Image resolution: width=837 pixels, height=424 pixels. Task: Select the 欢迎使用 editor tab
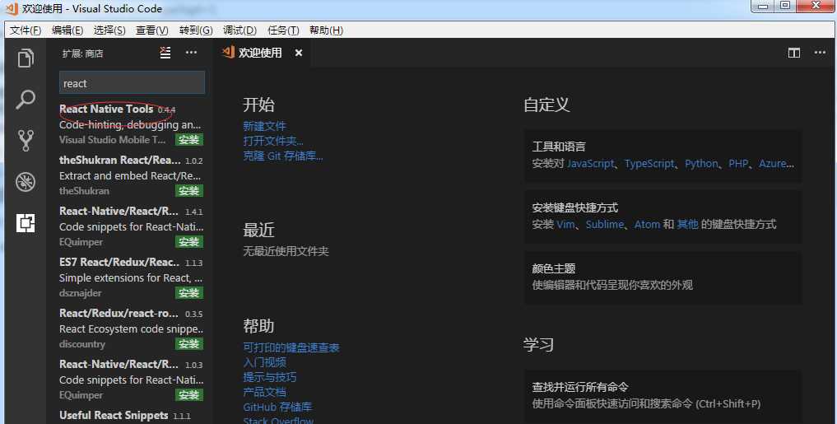tap(263, 53)
